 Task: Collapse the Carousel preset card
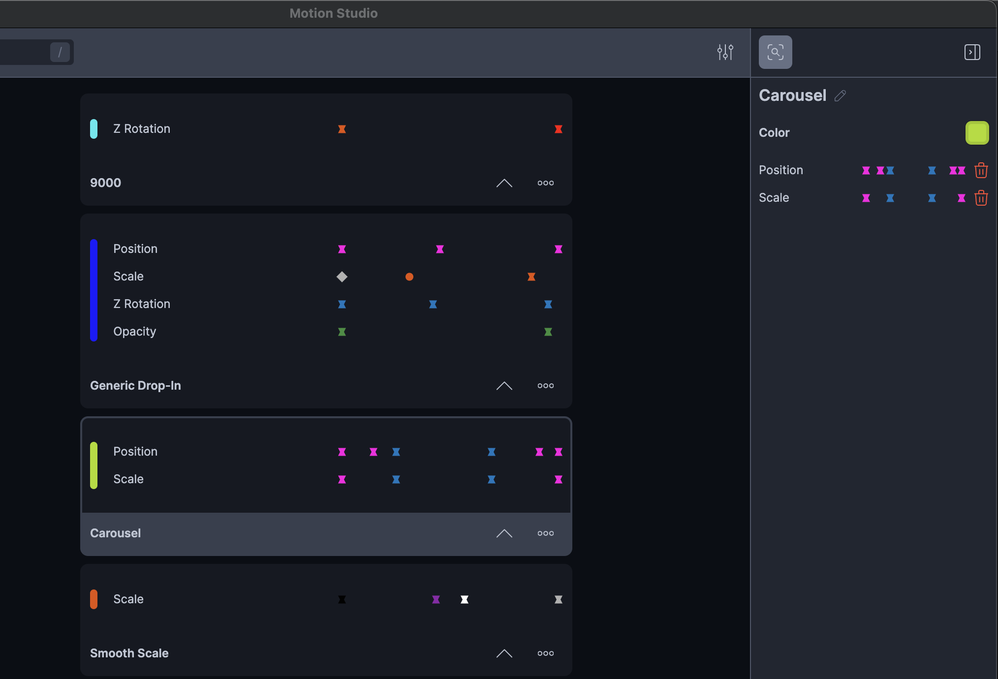point(504,533)
